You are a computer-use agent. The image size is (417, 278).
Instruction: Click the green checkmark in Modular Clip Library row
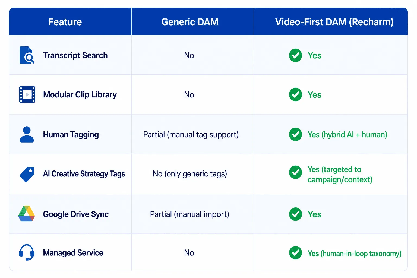(x=295, y=94)
